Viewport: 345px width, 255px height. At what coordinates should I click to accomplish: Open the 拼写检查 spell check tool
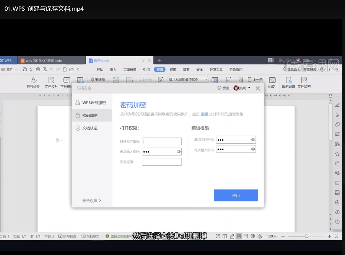tap(34, 83)
